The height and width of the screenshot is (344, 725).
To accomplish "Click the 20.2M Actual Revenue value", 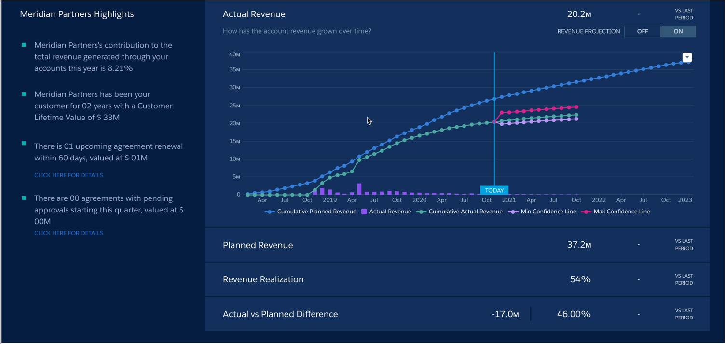I will (x=578, y=14).
